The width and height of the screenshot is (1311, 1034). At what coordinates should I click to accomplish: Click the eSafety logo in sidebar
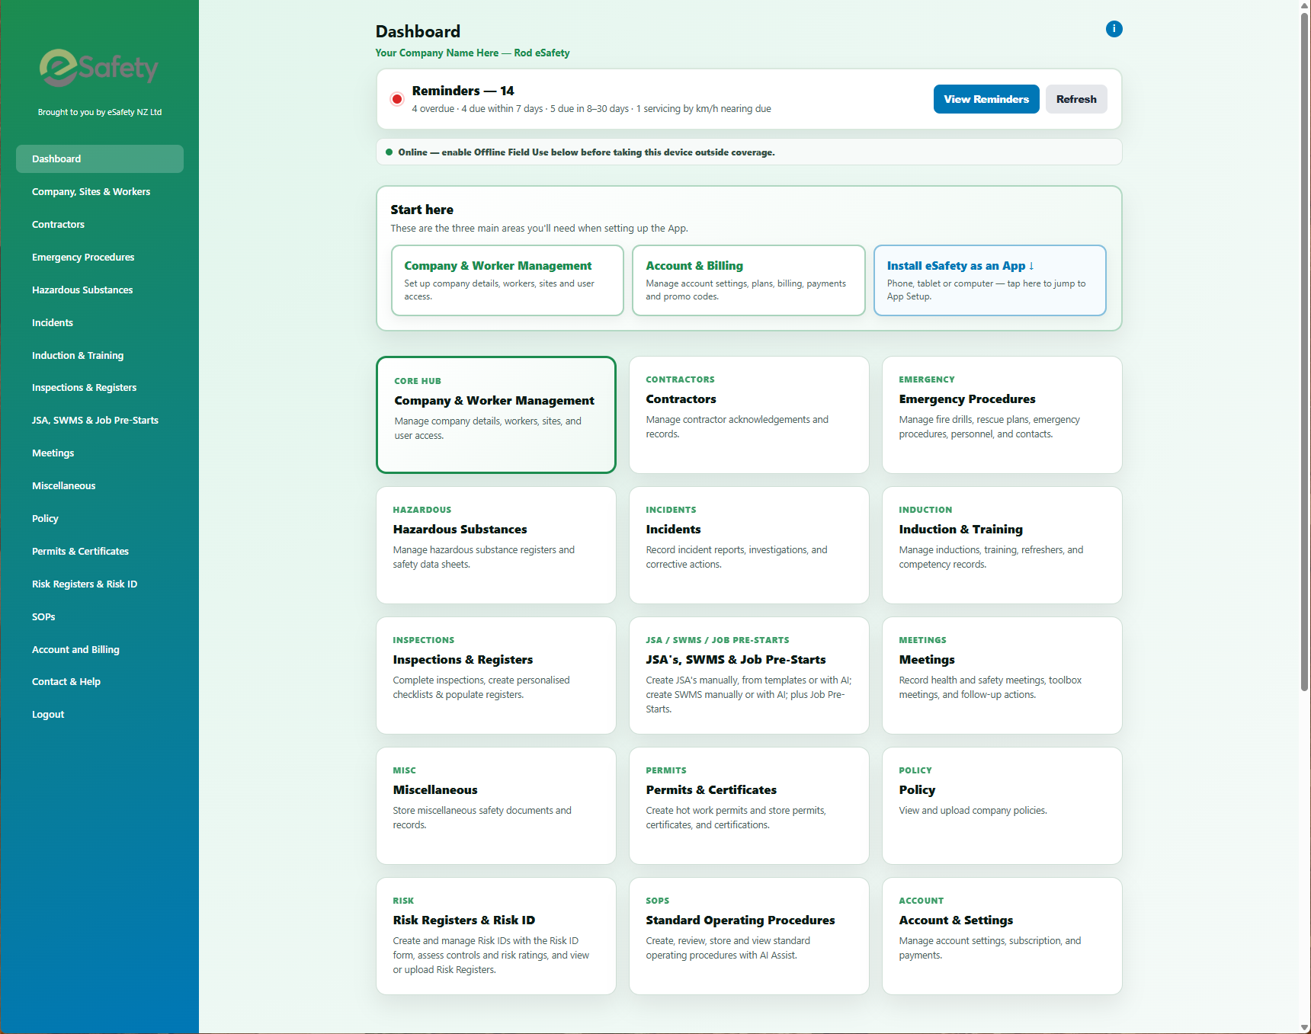click(x=99, y=68)
